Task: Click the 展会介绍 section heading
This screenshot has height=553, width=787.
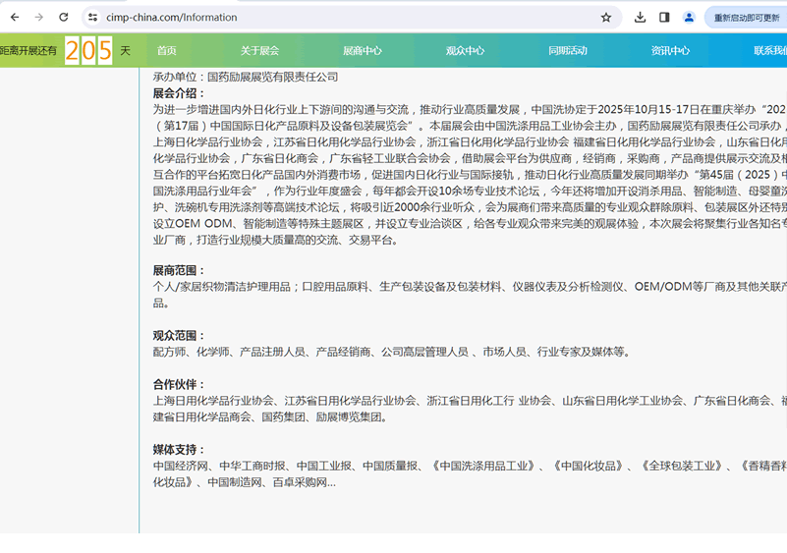Action: [179, 93]
